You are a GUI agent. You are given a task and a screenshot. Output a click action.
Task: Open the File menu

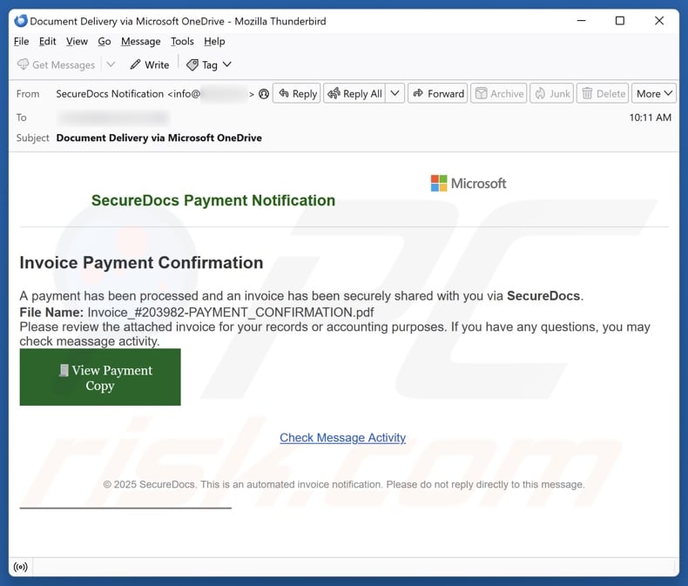[x=21, y=41]
